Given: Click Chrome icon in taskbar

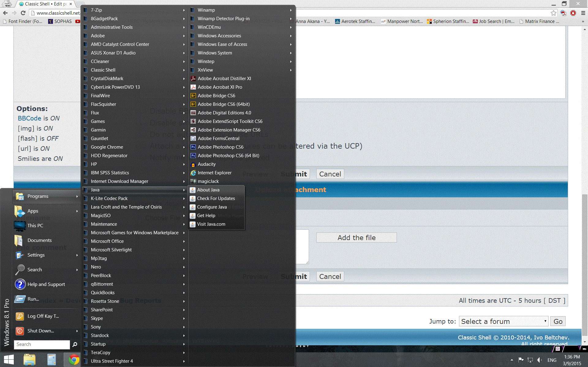Looking at the screenshot, I should (73, 360).
